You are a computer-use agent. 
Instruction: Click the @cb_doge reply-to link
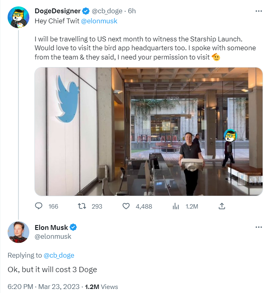point(59,255)
